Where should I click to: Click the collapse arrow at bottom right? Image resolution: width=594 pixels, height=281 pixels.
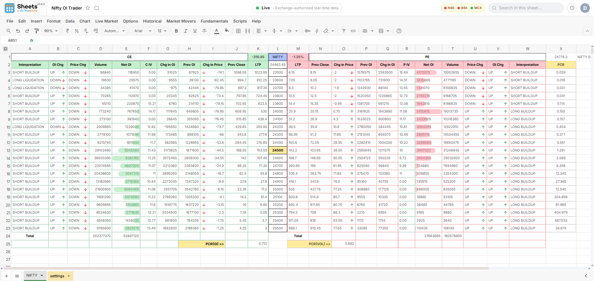click(586, 276)
